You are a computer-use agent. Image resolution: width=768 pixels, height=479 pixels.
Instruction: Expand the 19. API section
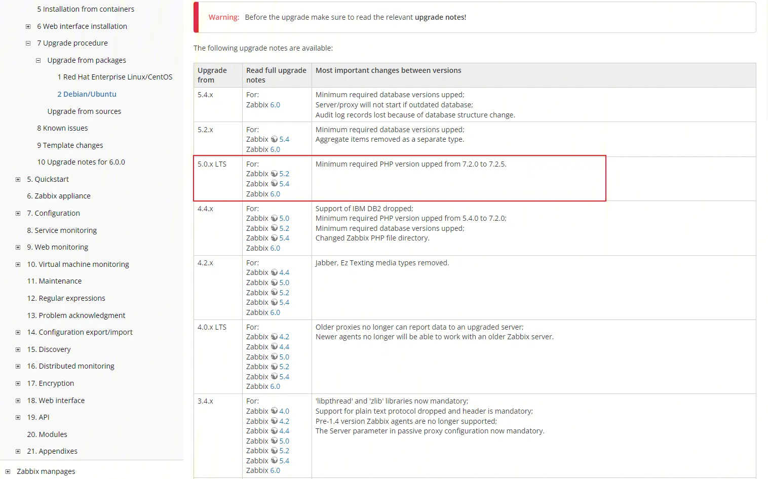[x=18, y=418]
